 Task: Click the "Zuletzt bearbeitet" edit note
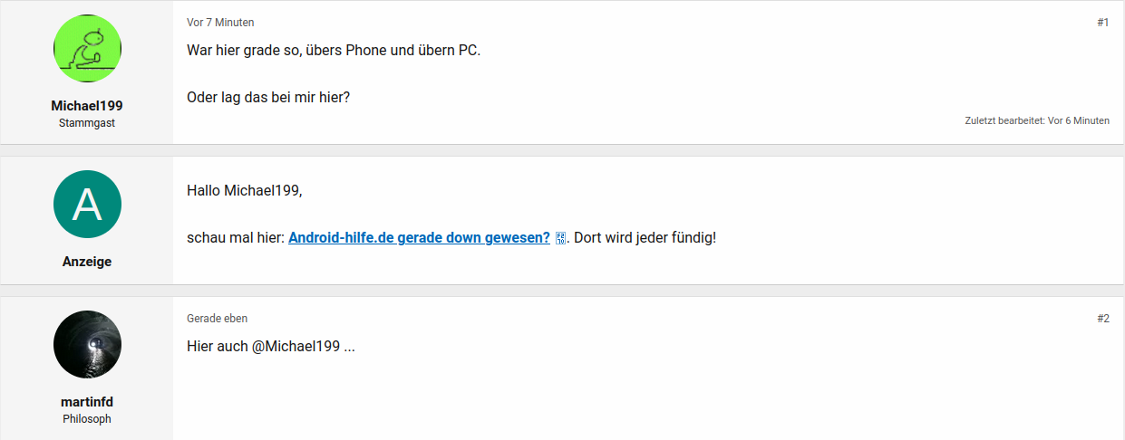point(1036,120)
